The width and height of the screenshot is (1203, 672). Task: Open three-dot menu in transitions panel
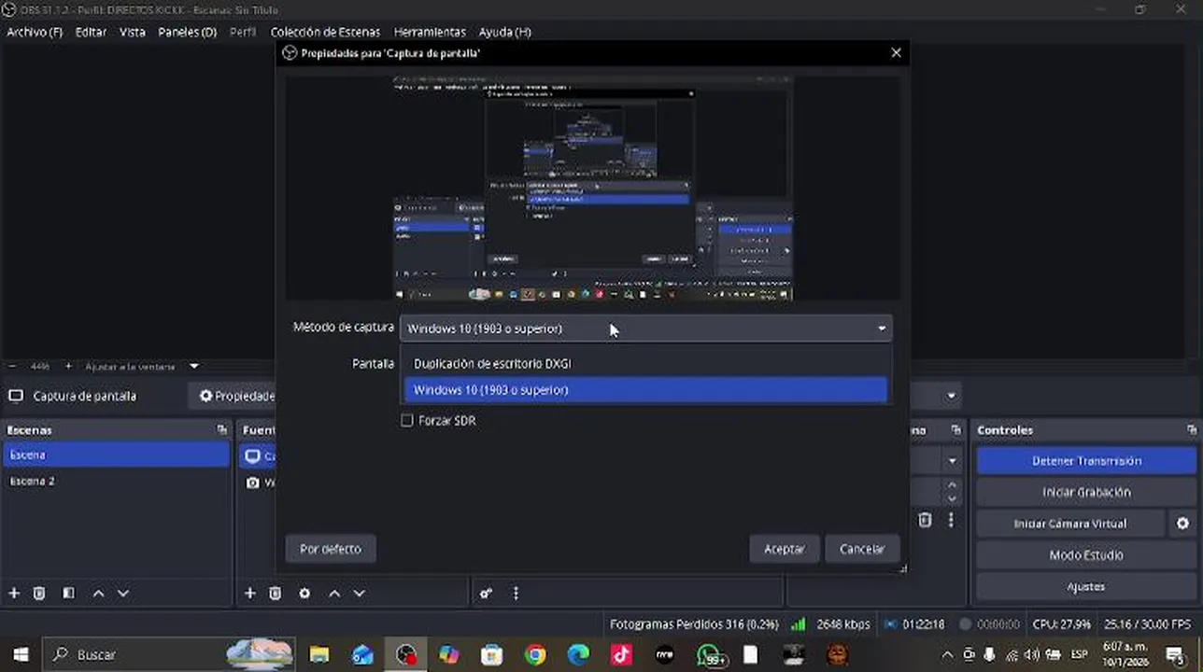tap(951, 520)
